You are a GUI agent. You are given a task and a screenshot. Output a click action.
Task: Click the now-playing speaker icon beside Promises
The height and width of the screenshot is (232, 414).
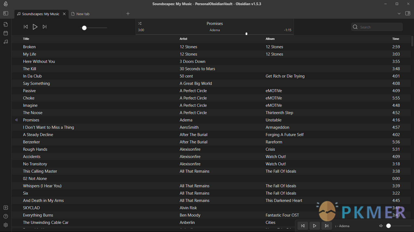coord(17,120)
